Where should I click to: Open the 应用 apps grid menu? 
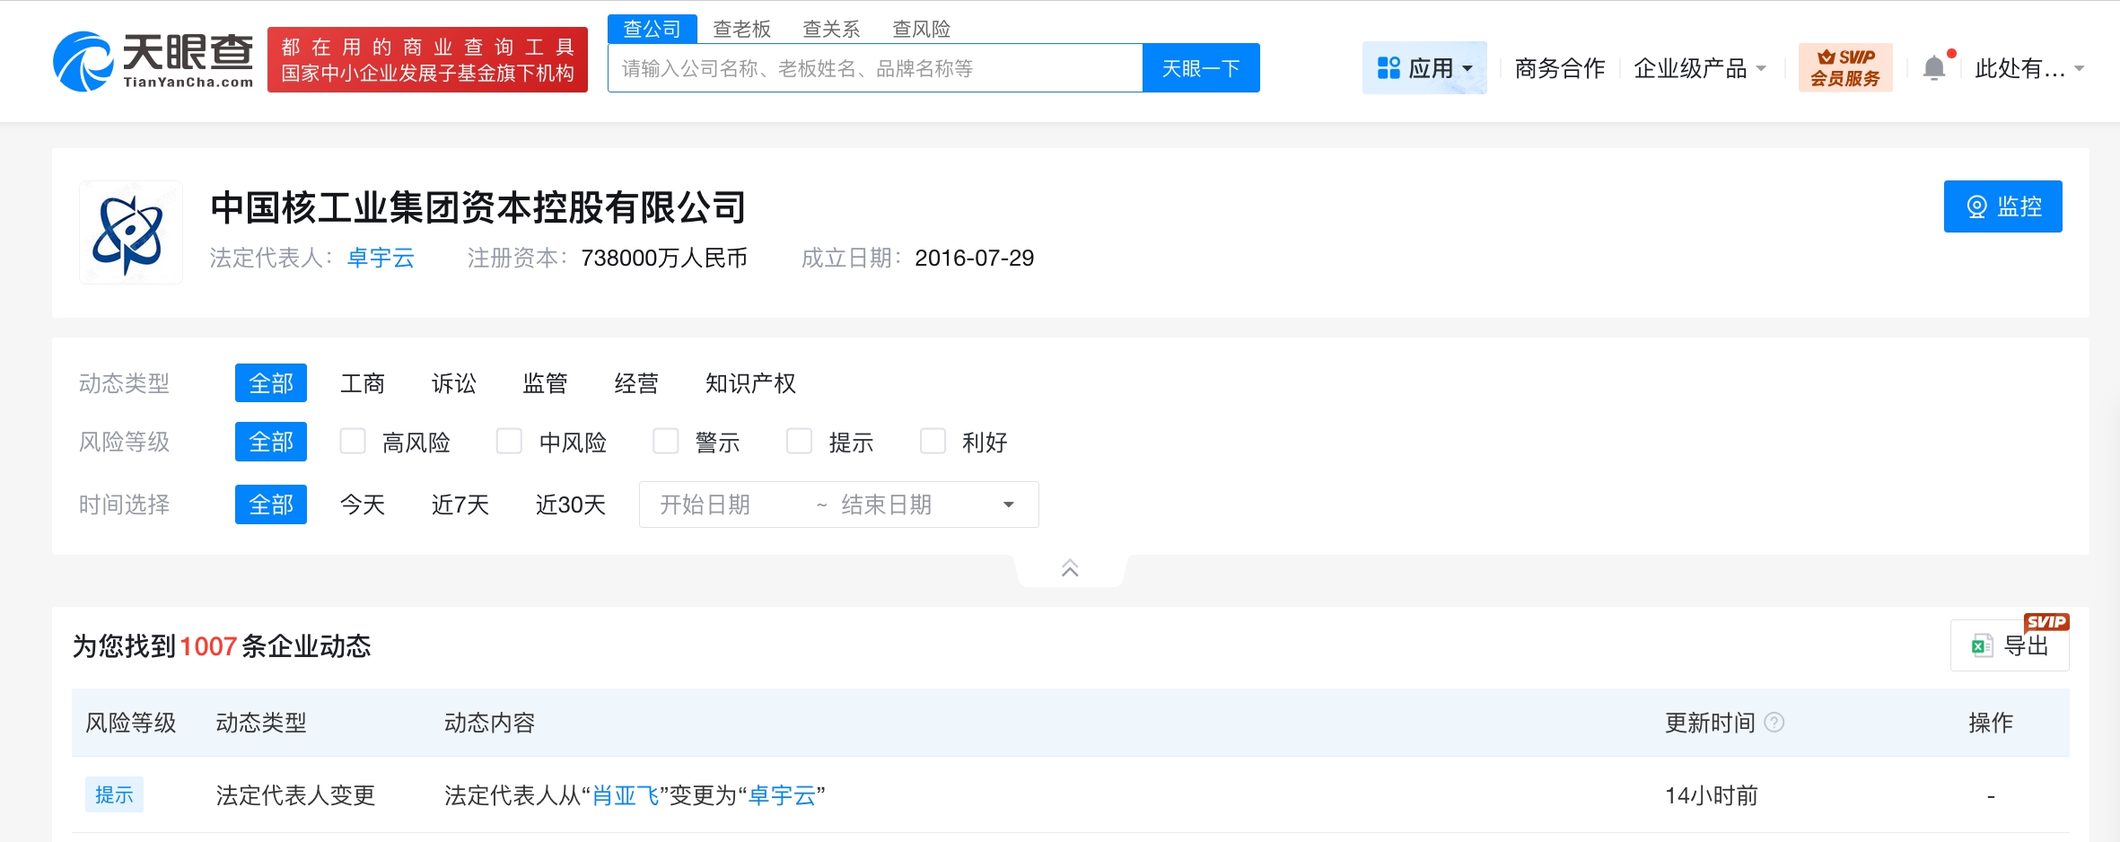coord(1424,68)
